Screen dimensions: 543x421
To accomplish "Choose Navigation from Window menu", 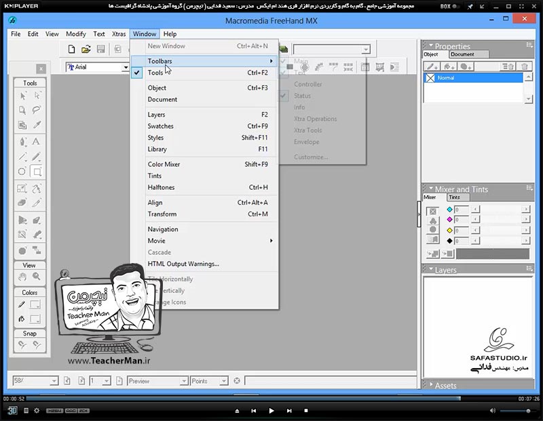I will point(204,229).
